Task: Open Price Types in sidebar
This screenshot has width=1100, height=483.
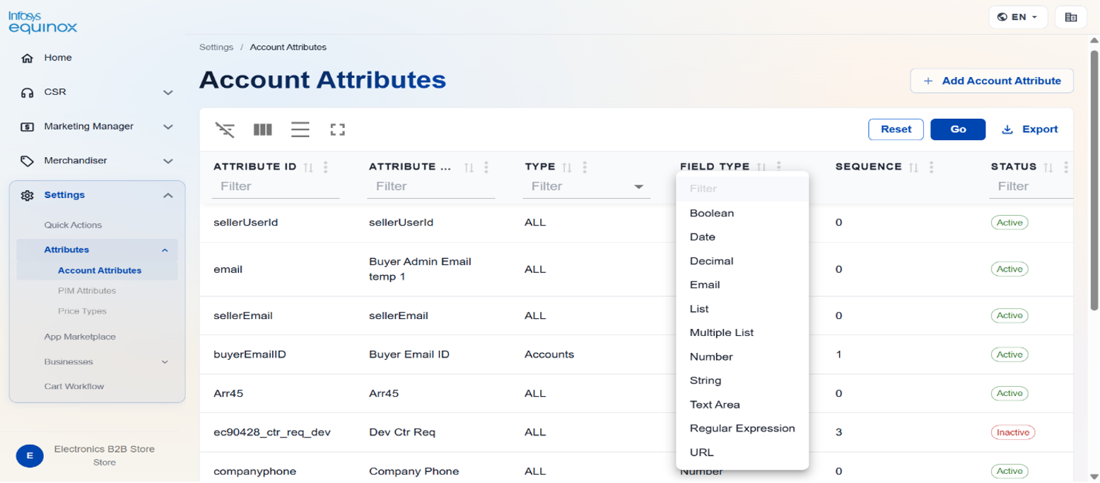Action: [x=82, y=311]
